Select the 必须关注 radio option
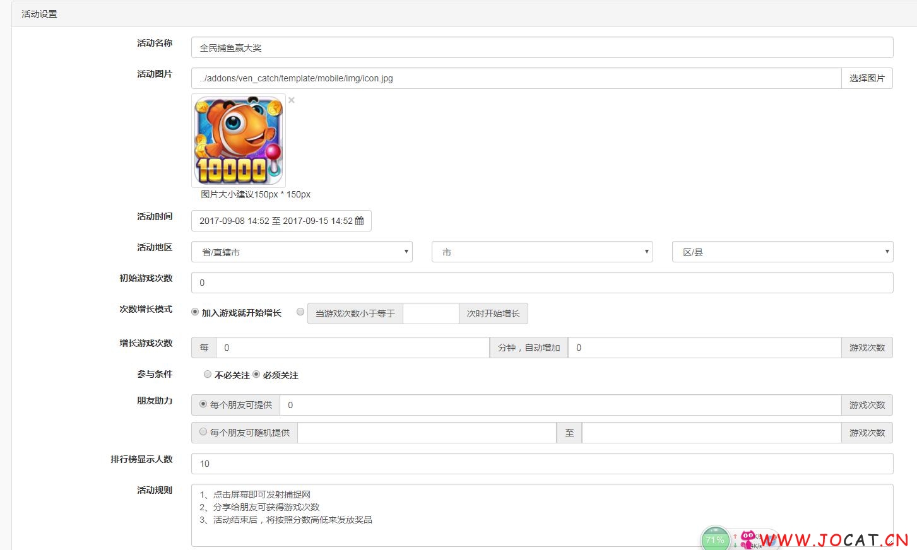The image size is (917, 550). click(256, 374)
